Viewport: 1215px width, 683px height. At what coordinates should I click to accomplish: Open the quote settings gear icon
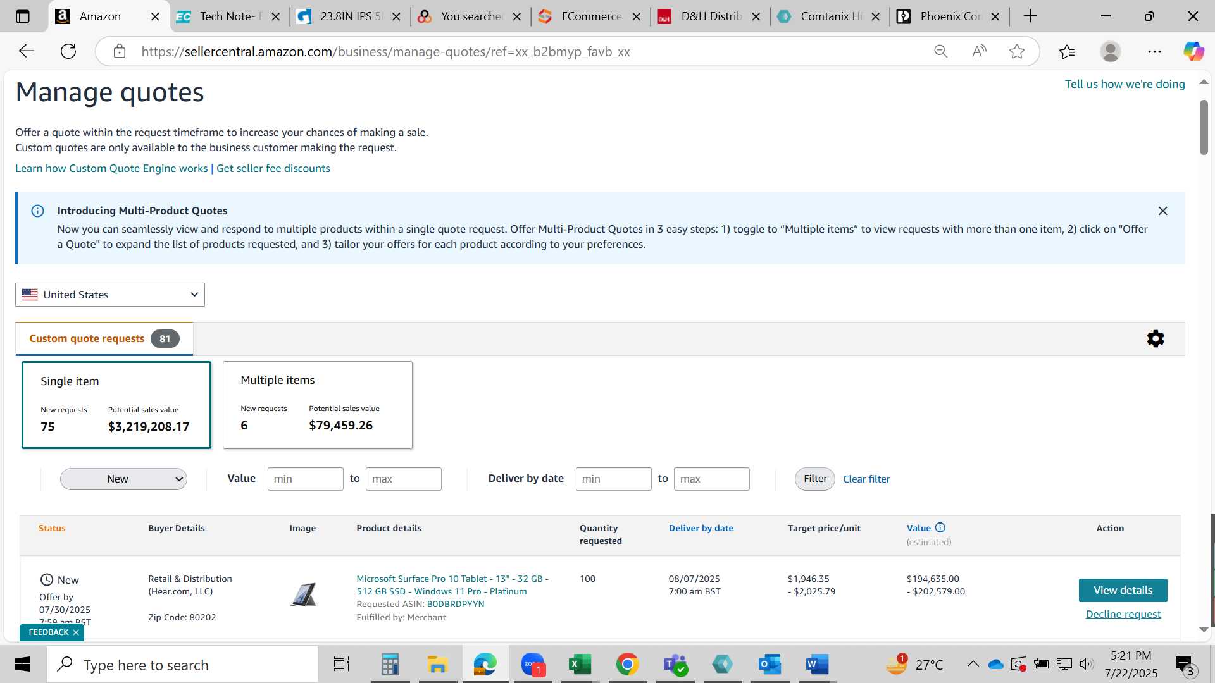coord(1156,339)
